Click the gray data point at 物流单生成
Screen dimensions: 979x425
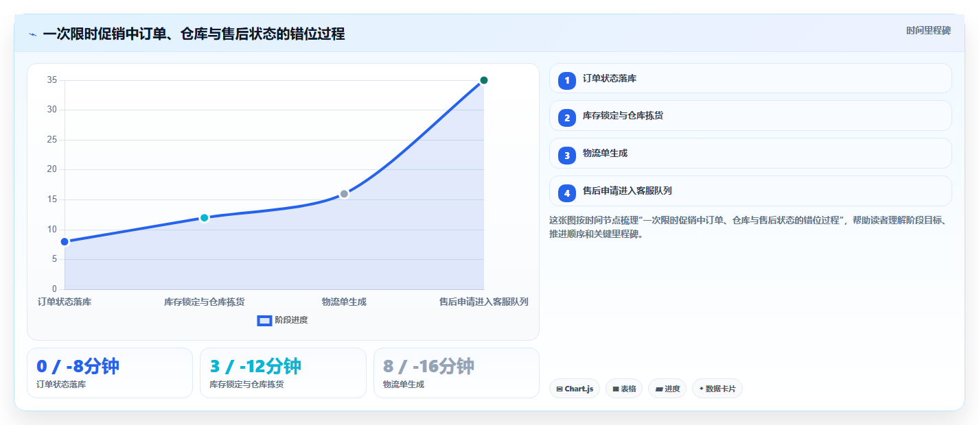pos(344,194)
